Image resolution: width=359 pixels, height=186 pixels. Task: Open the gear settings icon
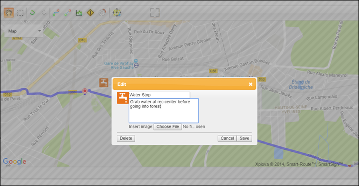click(x=102, y=12)
